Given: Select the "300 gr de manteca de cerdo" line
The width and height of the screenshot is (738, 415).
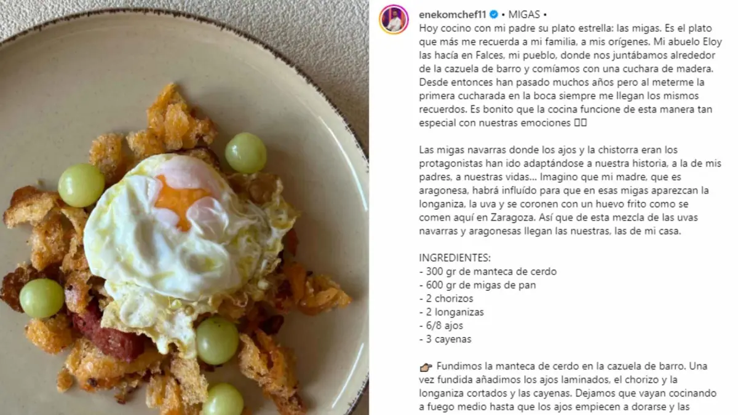Looking at the screenshot, I should click(488, 271).
